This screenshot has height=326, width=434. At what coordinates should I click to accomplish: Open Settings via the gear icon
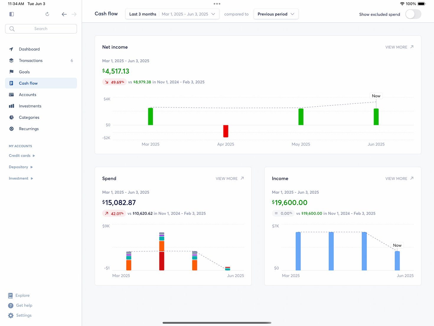click(x=11, y=315)
